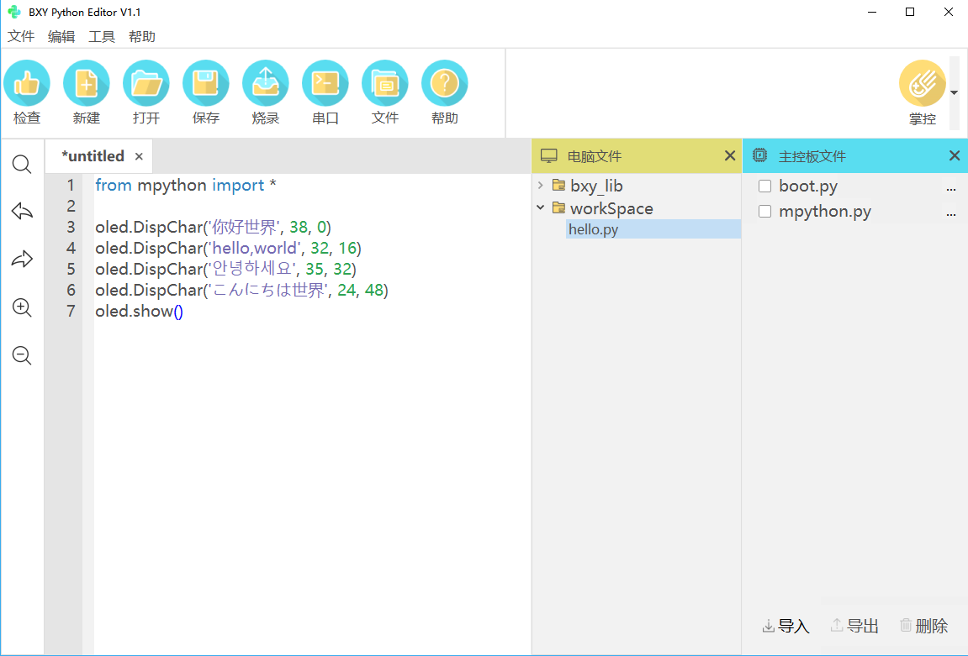Click the 帮助 question mark toolbar icon
The height and width of the screenshot is (656, 968).
pyautogui.click(x=445, y=83)
